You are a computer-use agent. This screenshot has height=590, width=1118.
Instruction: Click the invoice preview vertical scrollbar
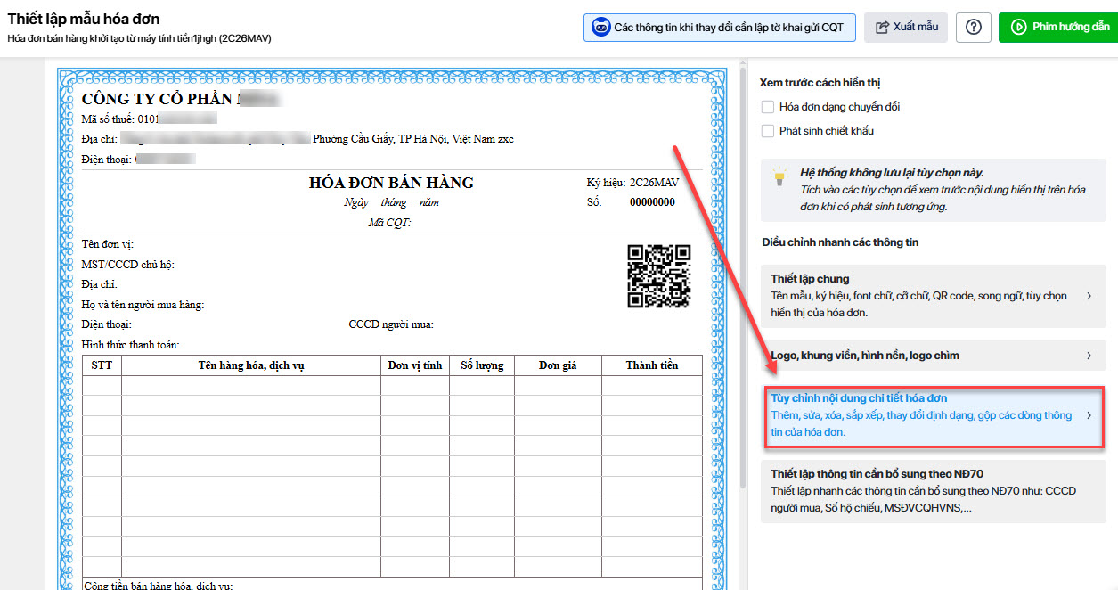point(743,267)
